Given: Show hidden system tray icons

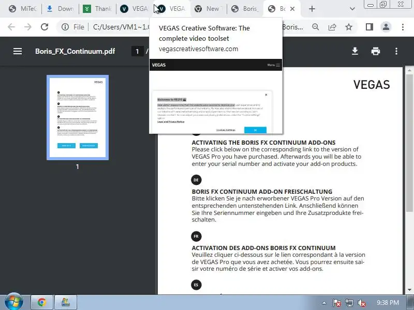Looking at the screenshot, I should tap(324, 303).
